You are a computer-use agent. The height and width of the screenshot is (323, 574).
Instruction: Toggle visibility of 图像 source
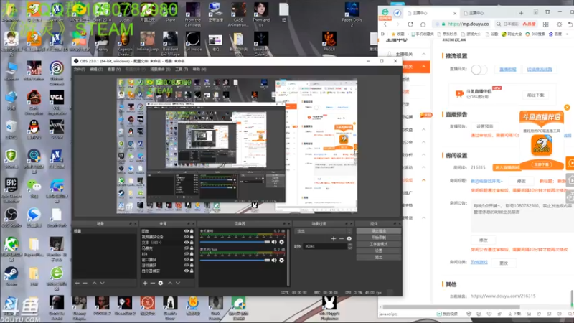click(x=186, y=231)
